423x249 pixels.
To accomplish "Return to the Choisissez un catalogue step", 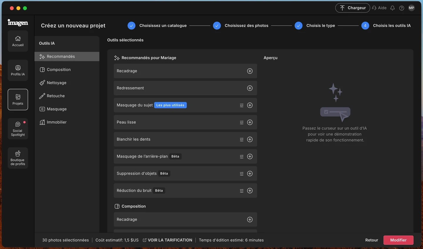I will click(x=157, y=26).
